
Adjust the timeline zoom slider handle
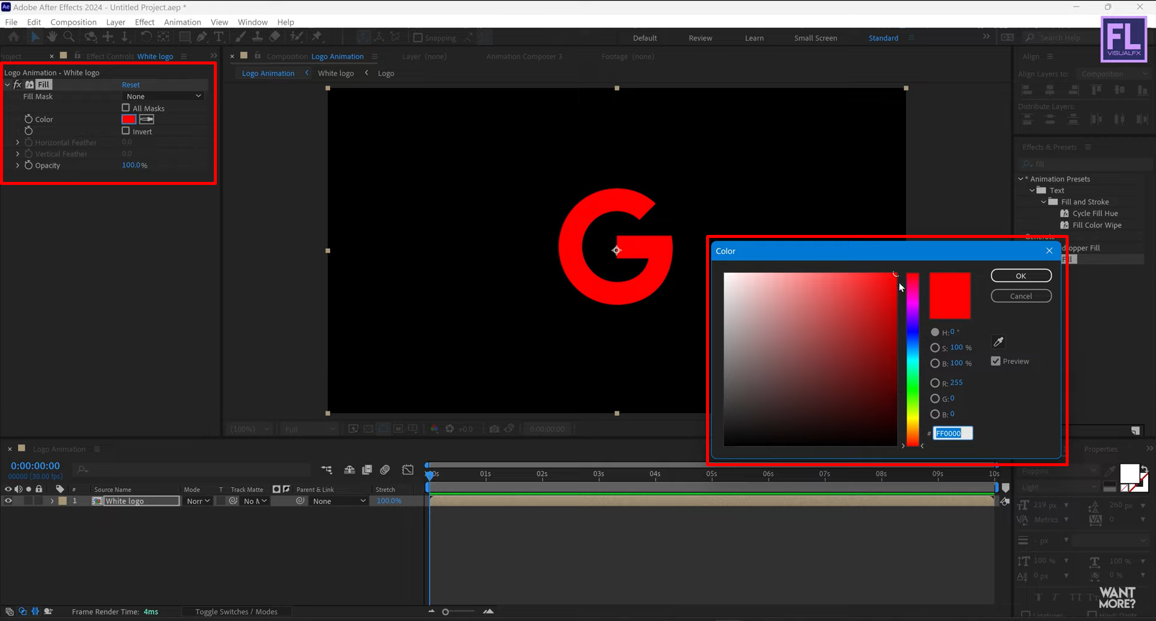[x=445, y=611]
